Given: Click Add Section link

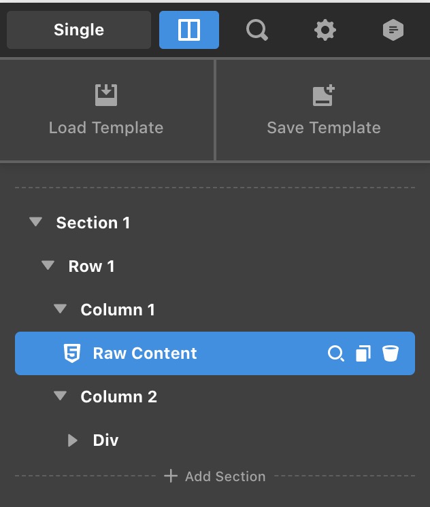Looking at the screenshot, I should (x=215, y=476).
